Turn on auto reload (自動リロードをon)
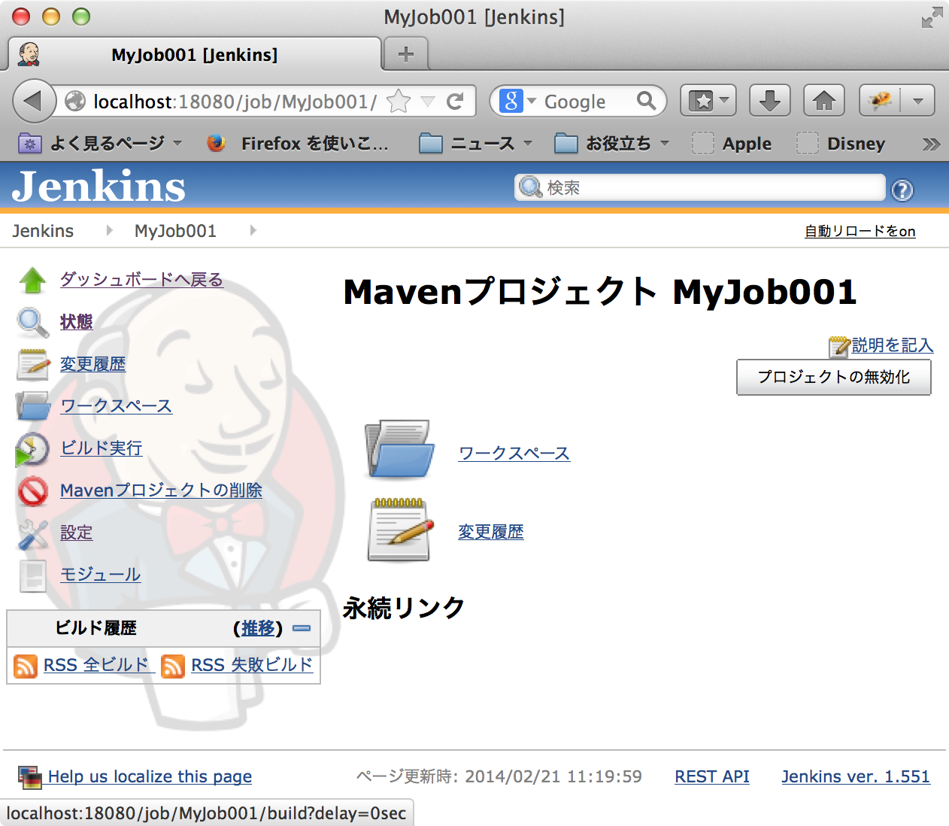The height and width of the screenshot is (826, 949). 860,231
